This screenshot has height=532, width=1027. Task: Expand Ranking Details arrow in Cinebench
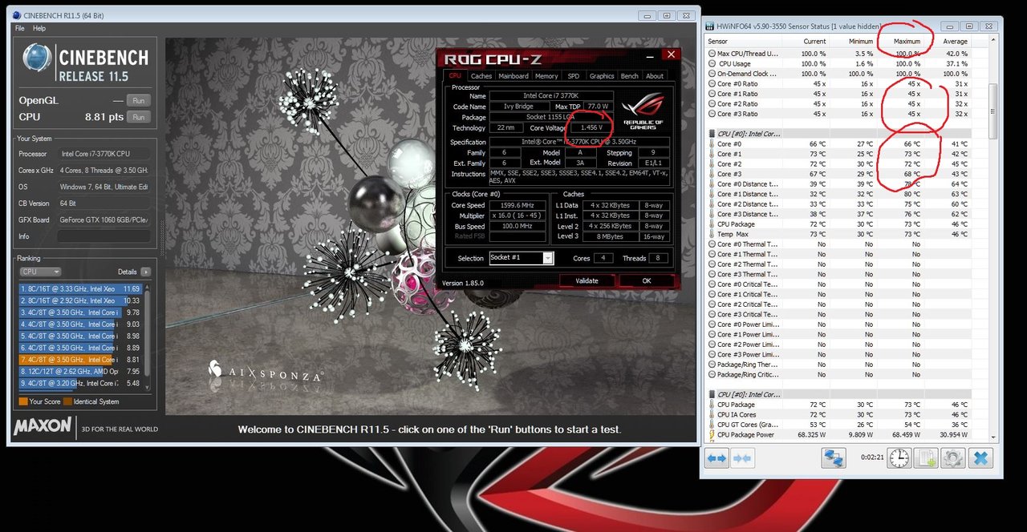click(145, 272)
